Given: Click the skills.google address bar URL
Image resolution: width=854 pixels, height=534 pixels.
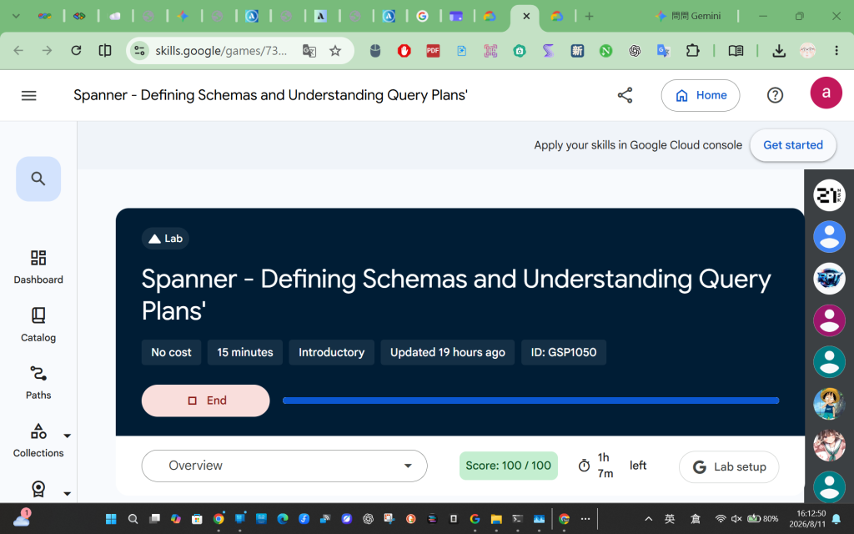Looking at the screenshot, I should point(221,51).
